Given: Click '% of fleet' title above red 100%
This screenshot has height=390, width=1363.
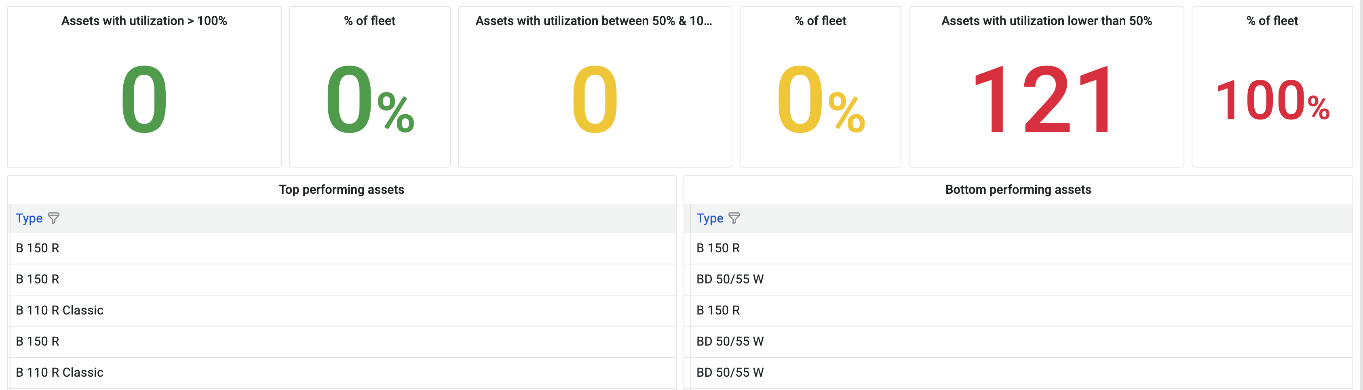Looking at the screenshot, I should tap(1272, 21).
